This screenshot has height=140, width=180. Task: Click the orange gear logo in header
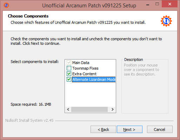click(x=166, y=21)
